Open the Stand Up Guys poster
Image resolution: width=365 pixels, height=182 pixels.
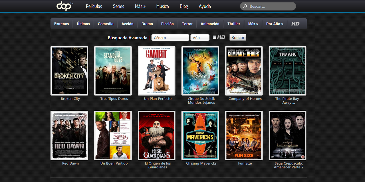(113, 71)
